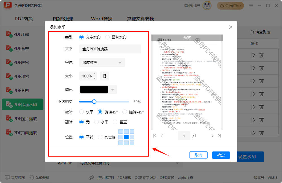Select the 文字水印 radio button
The height and width of the screenshot is (183, 282).
[81, 37]
